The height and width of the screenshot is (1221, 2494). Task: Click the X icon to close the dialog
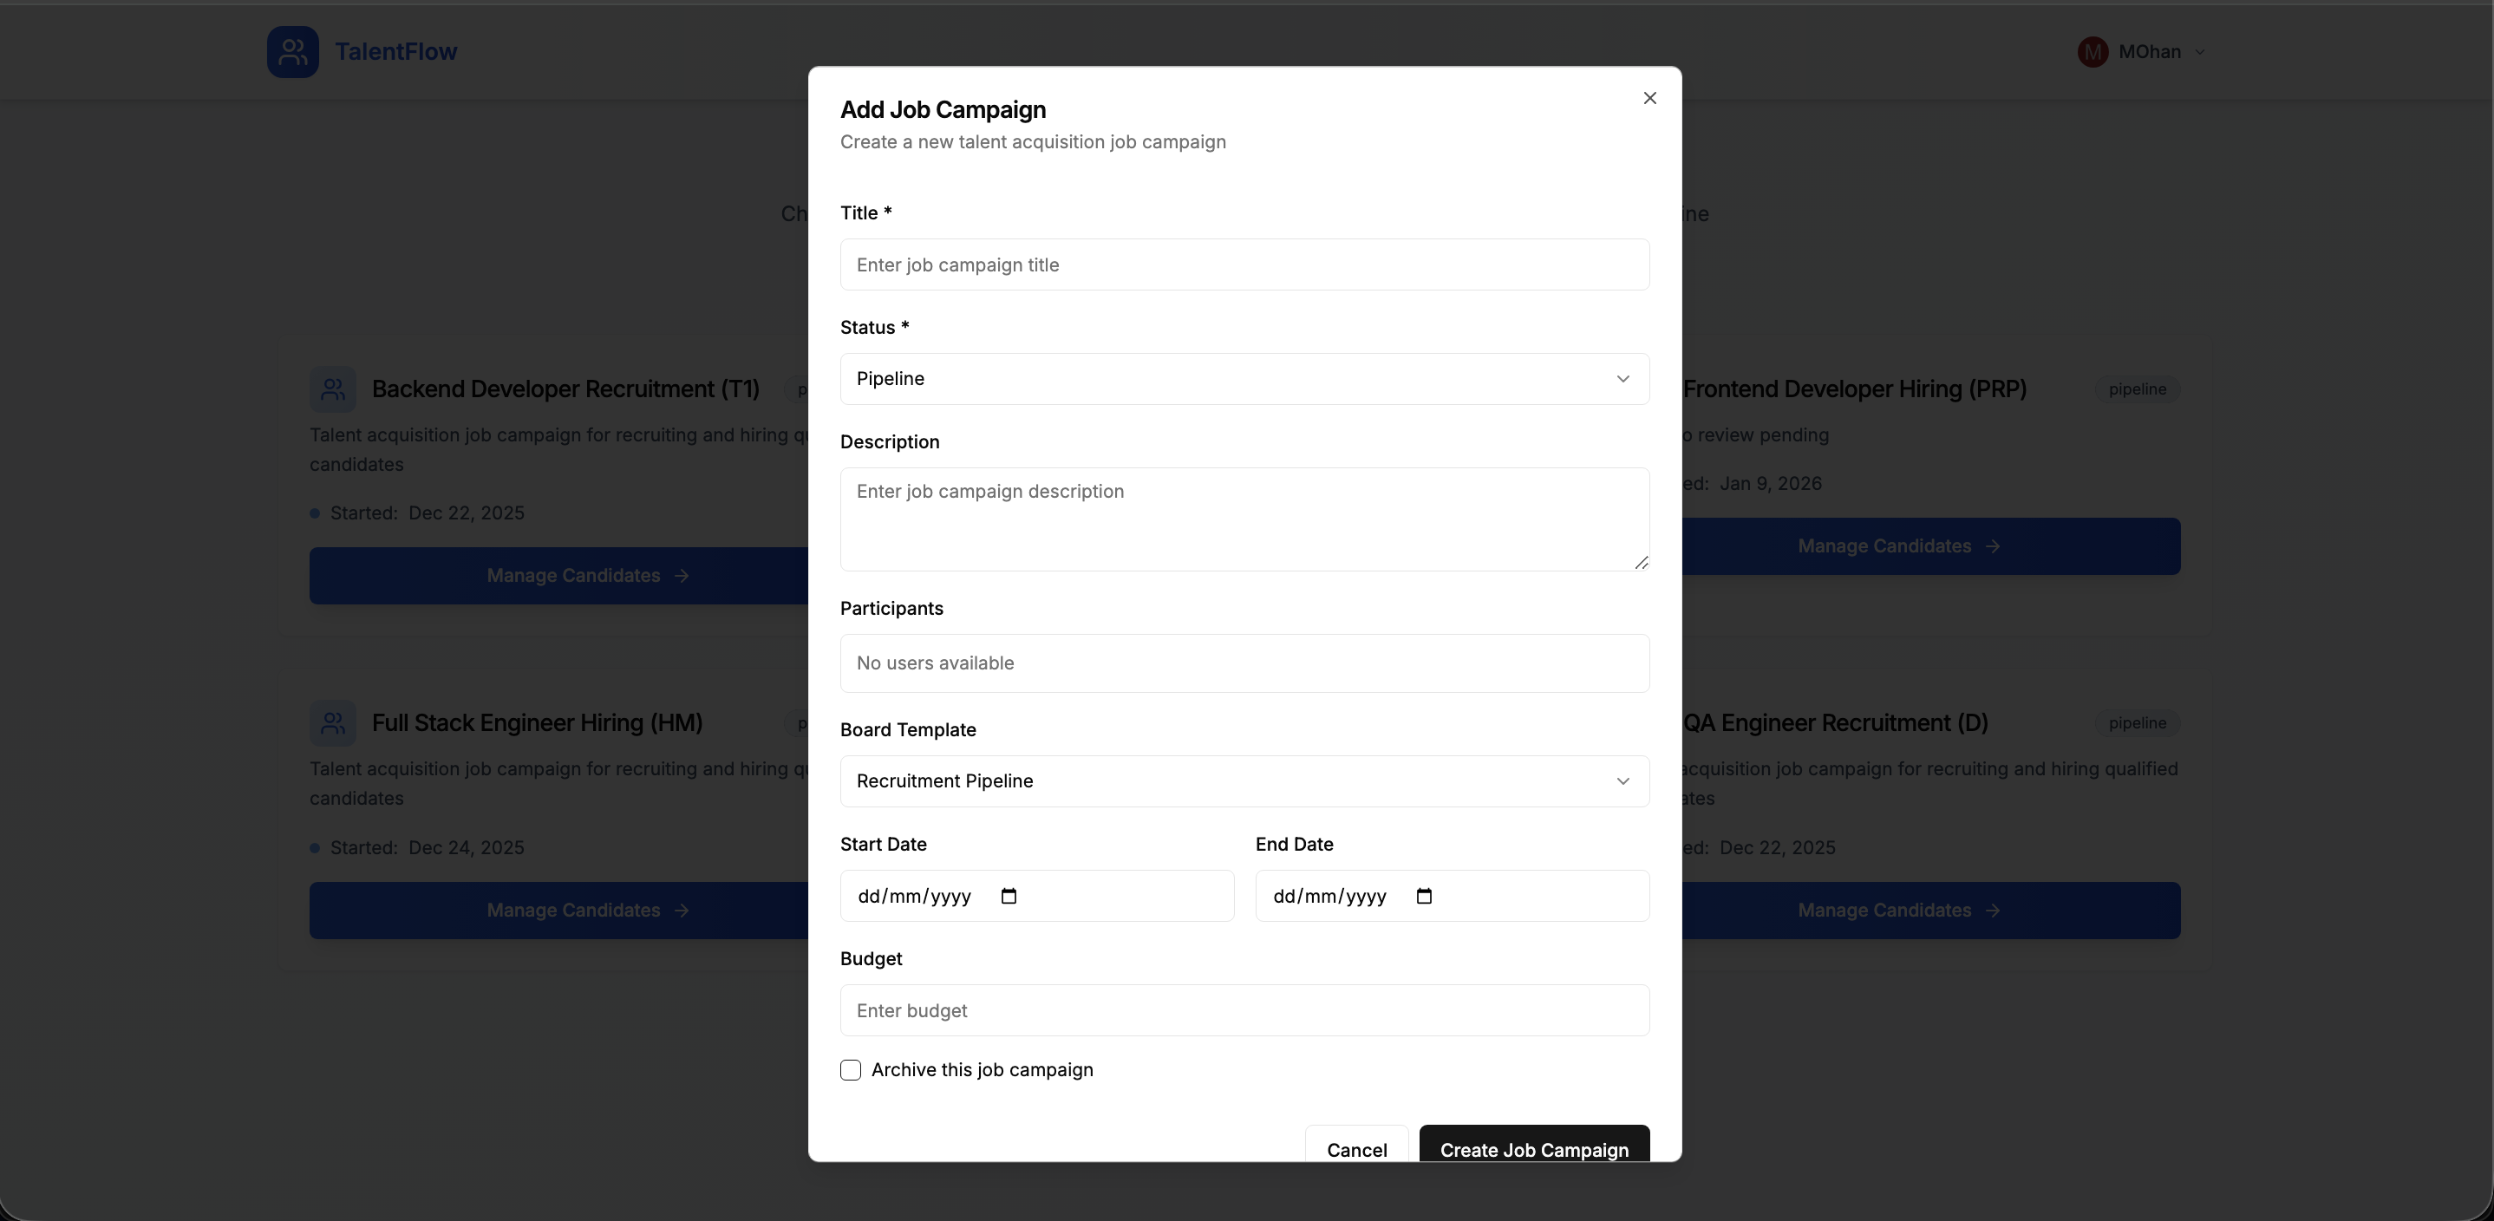tap(1649, 98)
